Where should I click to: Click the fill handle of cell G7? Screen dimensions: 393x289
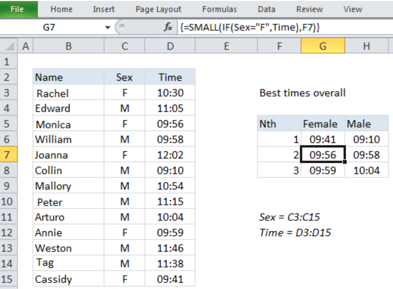pyautogui.click(x=345, y=162)
